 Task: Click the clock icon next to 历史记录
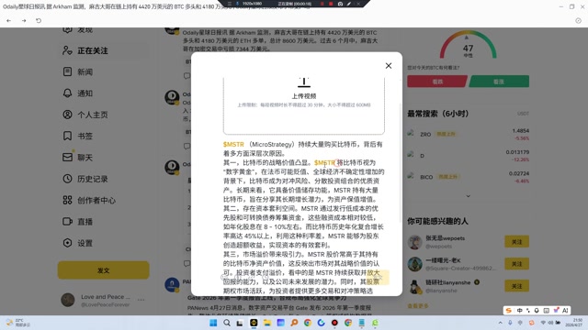[67, 179]
